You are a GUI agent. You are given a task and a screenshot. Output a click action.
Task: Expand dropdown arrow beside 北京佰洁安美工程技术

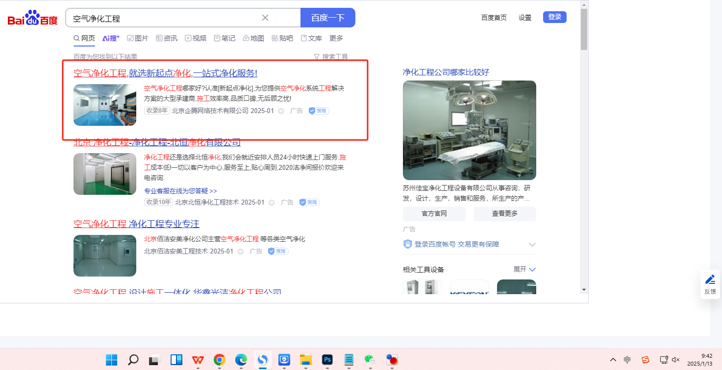click(241, 252)
